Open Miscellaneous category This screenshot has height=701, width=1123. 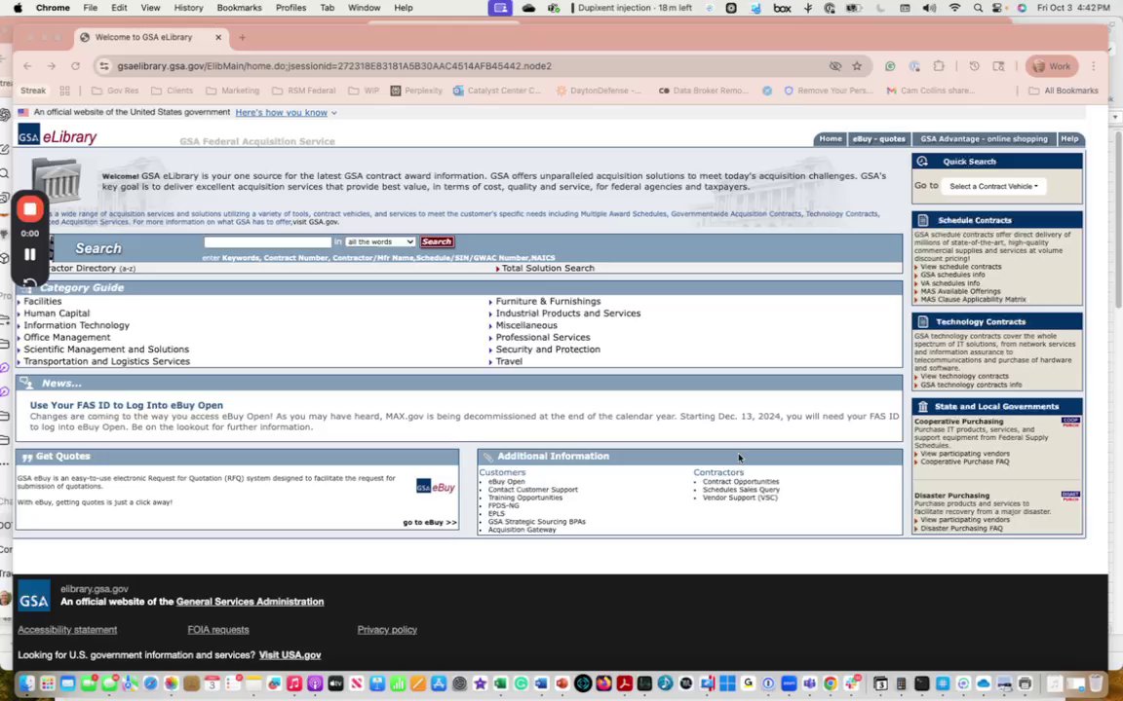pos(526,325)
